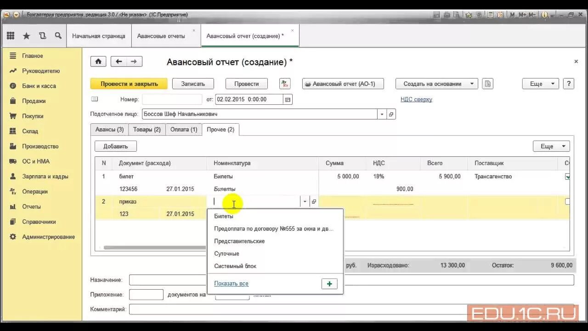
Task: Open info icon in title bar
Action: pos(545,15)
